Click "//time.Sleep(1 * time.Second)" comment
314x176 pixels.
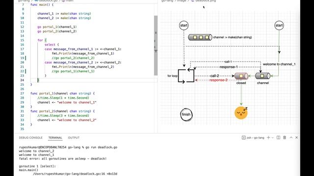click(x=63, y=98)
